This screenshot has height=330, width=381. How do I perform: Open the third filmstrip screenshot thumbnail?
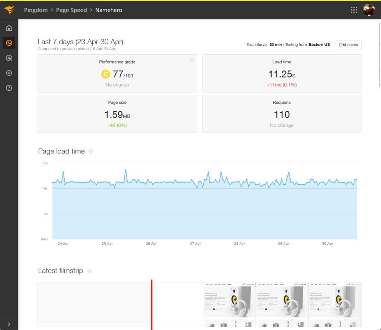coord(334,304)
